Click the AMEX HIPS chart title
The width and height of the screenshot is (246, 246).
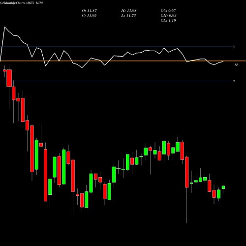pos(34,3)
